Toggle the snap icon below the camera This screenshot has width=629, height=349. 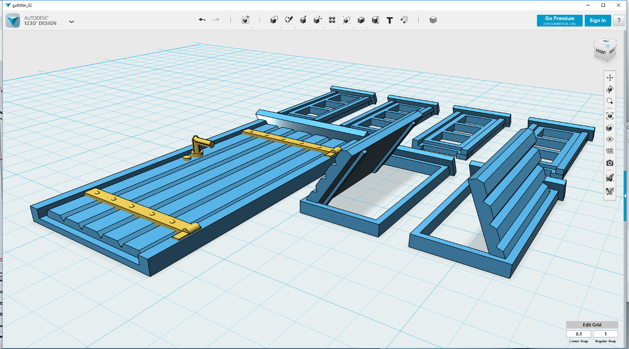(610, 178)
